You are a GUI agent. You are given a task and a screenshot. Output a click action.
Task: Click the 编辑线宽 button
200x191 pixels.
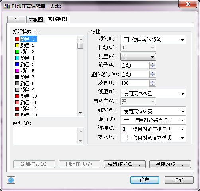click(x=125, y=164)
